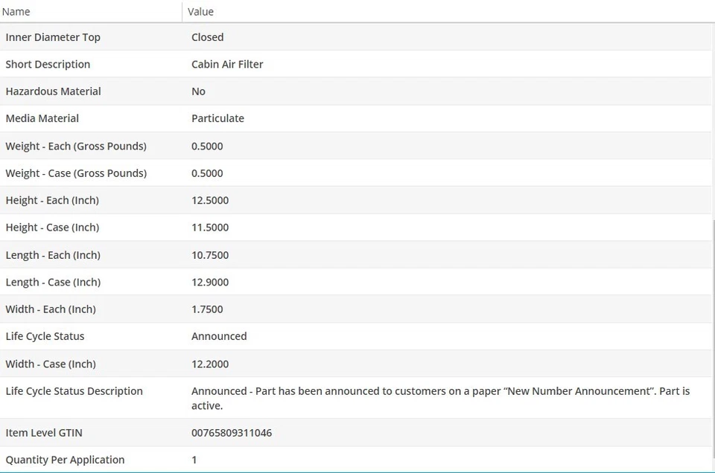The height and width of the screenshot is (473, 715).
Task: Select Weight - Case (Gross Pounds) label
Action: (76, 173)
